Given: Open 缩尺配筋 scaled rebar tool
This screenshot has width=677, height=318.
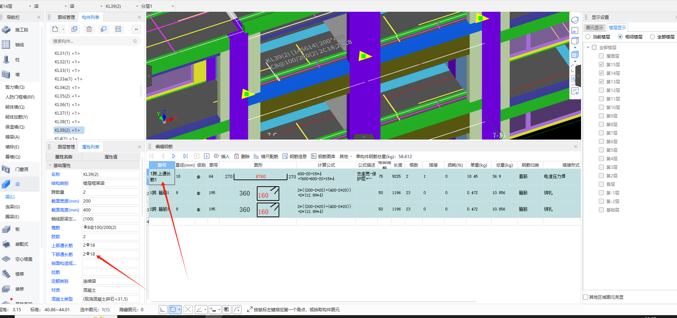Looking at the screenshot, I should tap(266, 156).
